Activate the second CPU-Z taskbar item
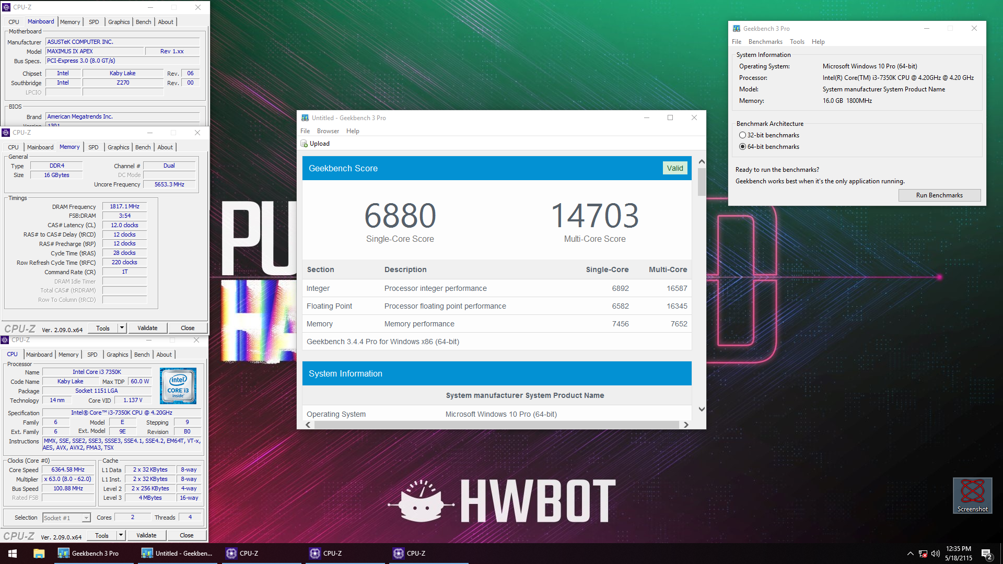 [345, 554]
